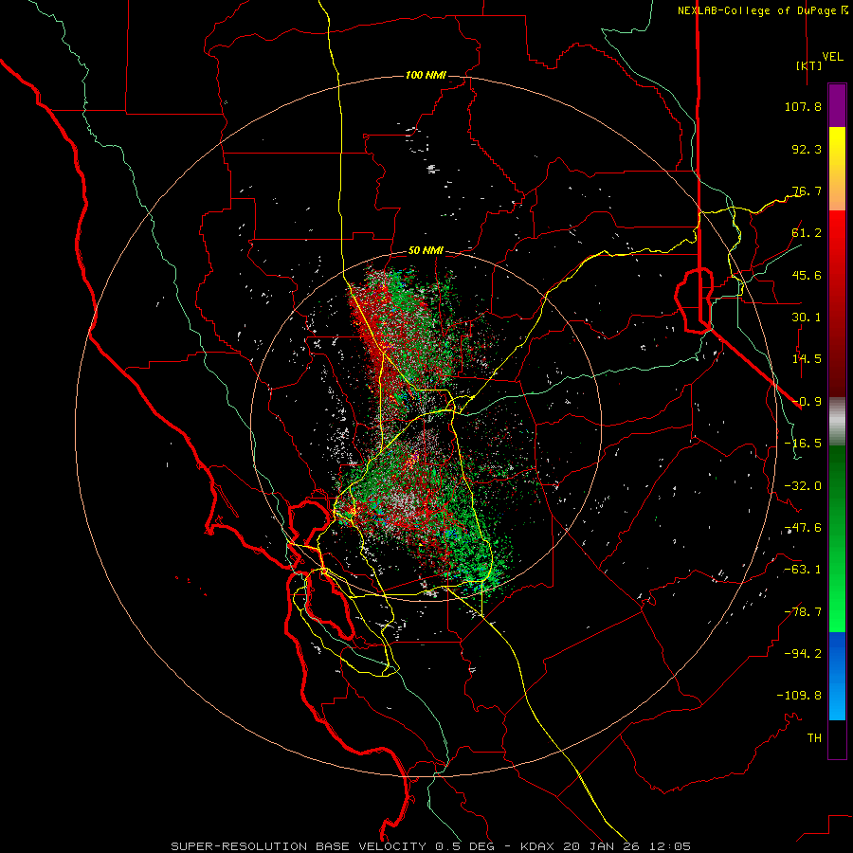853x853 pixels.
Task: Click the gray near-zero segment of color bar
Action: [x=837, y=422]
